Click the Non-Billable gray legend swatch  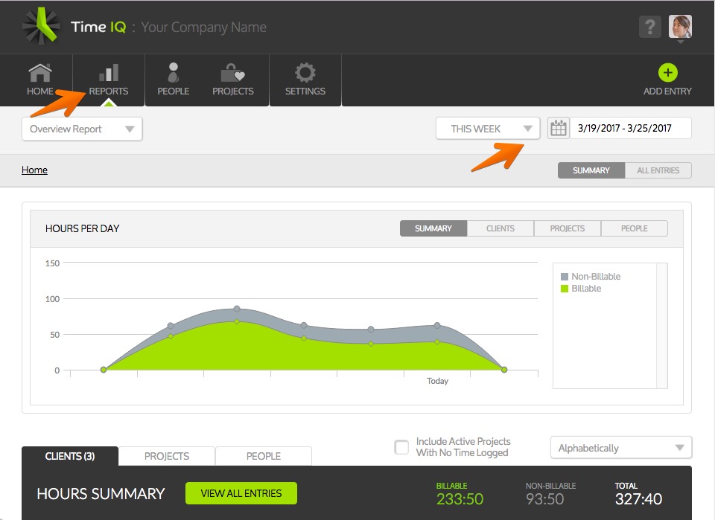click(565, 277)
